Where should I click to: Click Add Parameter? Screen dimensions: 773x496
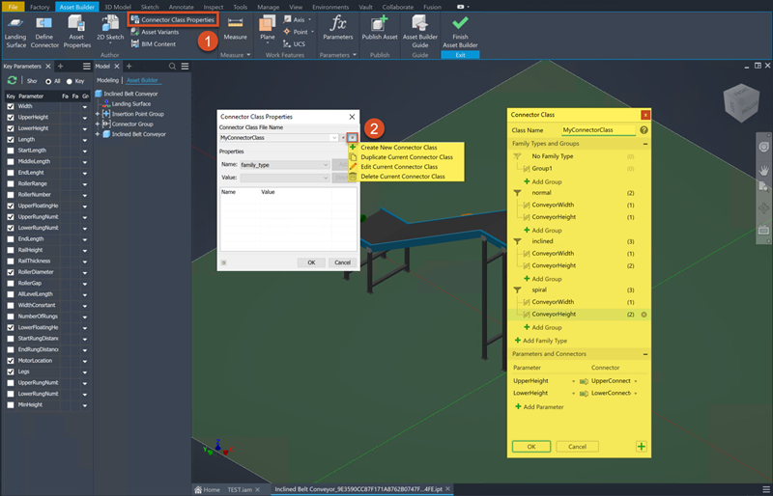click(x=539, y=407)
